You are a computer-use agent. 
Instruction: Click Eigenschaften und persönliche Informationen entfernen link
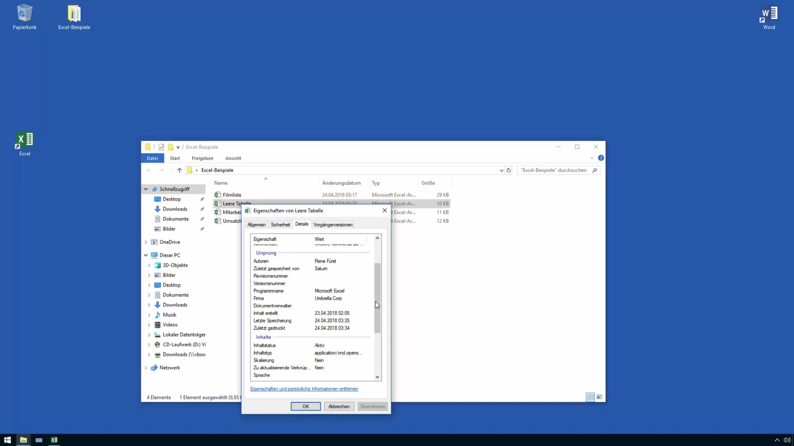[304, 388]
